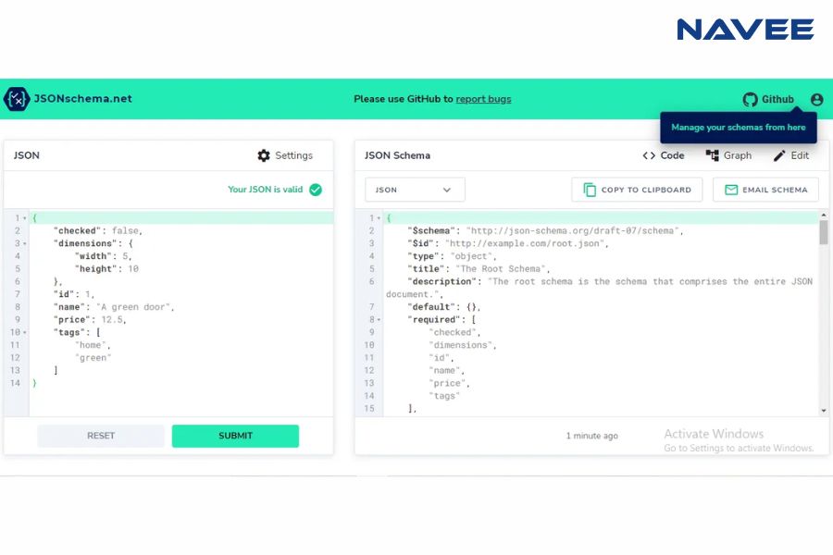
Task: Click the Edit pencil icon
Action: click(x=778, y=155)
